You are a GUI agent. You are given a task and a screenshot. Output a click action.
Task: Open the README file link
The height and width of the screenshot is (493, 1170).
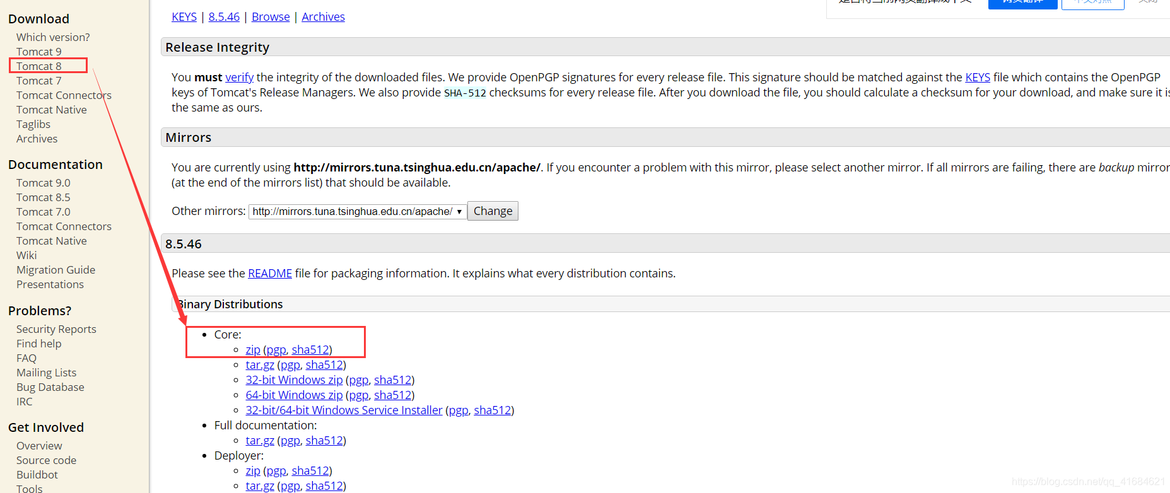(270, 274)
